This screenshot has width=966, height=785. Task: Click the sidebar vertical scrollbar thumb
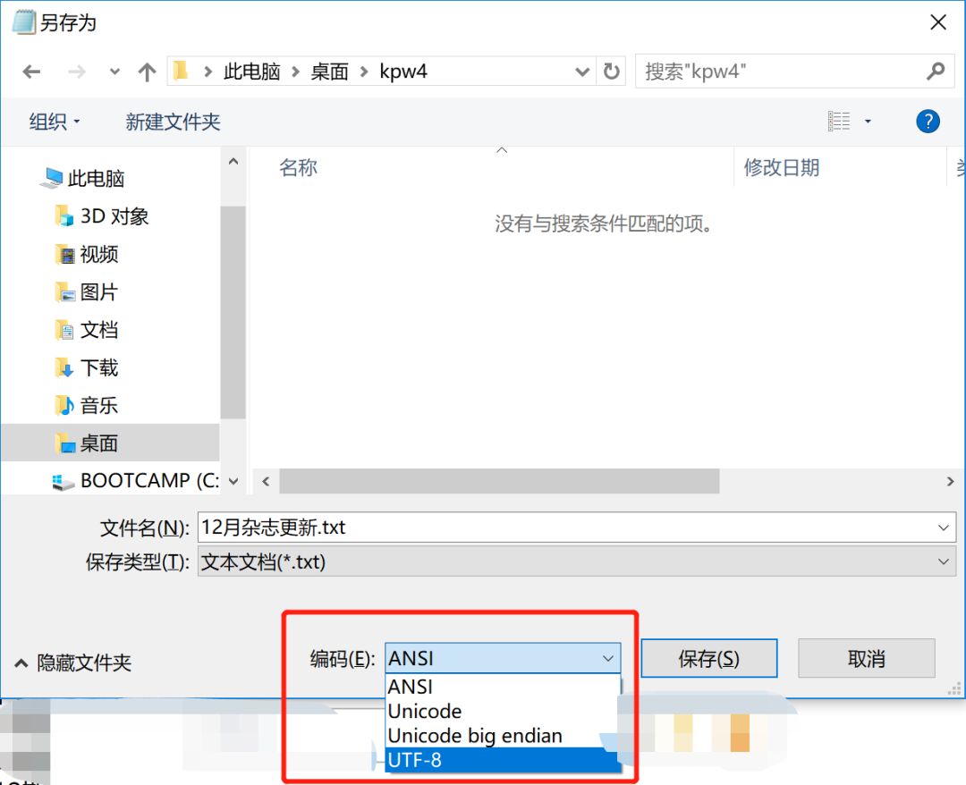(233, 313)
